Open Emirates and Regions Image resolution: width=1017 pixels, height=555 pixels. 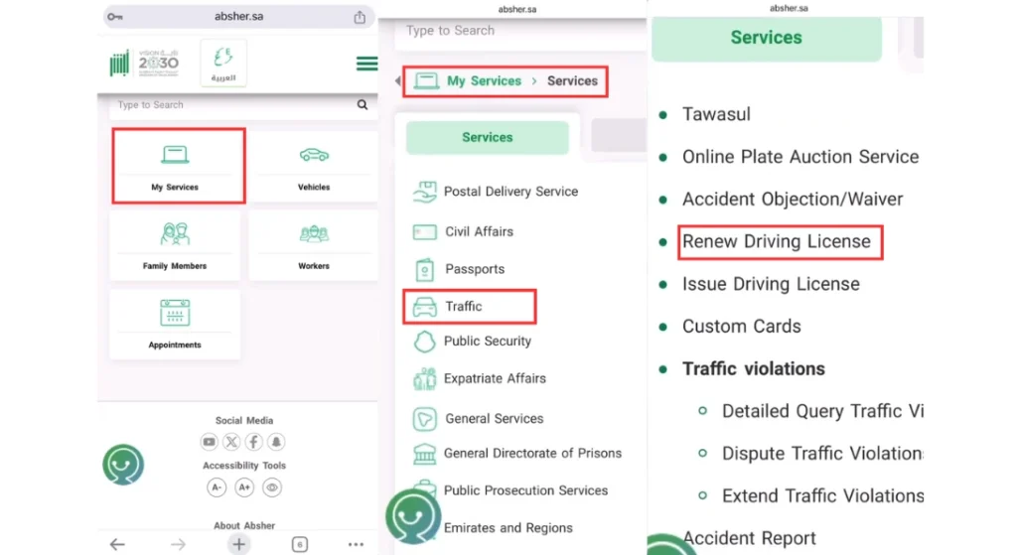click(508, 528)
